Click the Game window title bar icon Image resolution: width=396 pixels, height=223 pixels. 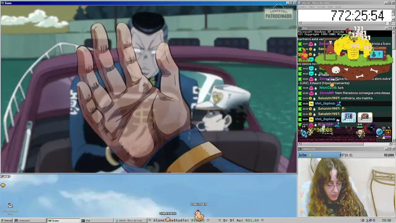coord(2,3)
